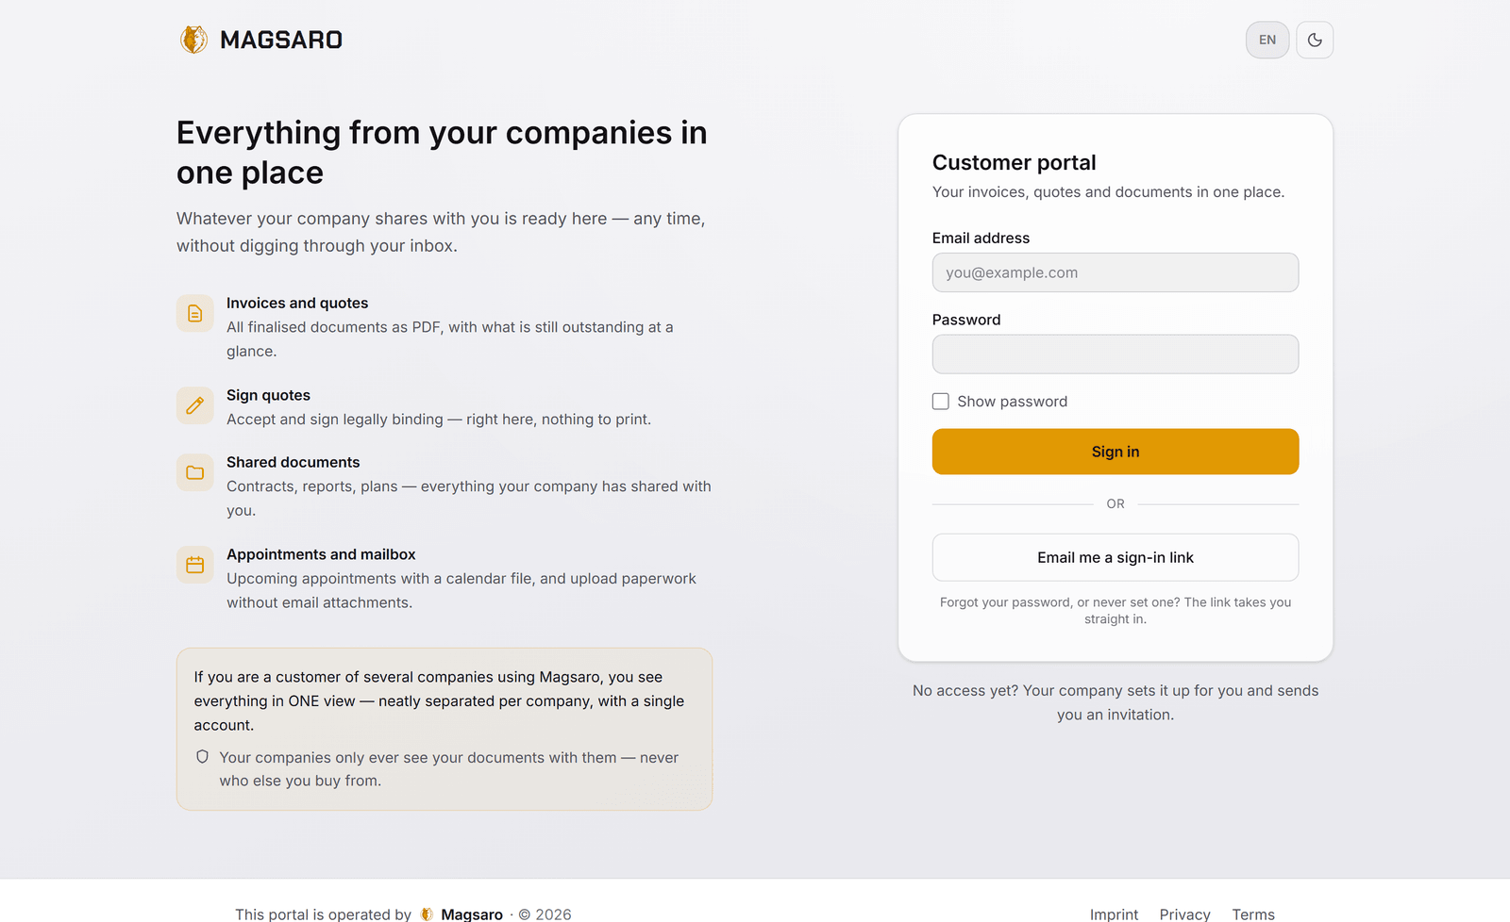The height and width of the screenshot is (922, 1510).
Task: Click the Sign in button
Action: coord(1116,452)
